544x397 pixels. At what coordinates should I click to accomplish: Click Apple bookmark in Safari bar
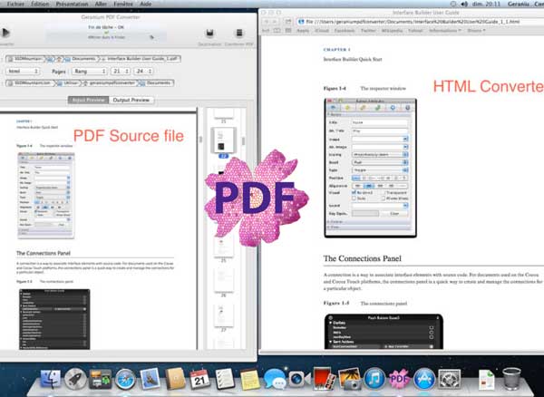click(303, 31)
